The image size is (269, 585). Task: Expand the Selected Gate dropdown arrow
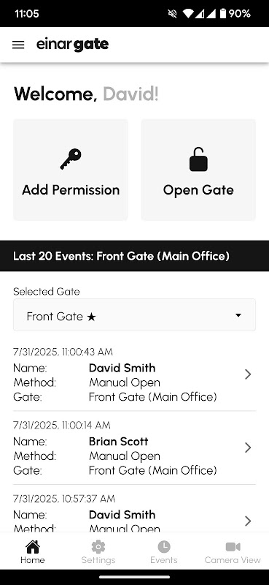tap(238, 315)
